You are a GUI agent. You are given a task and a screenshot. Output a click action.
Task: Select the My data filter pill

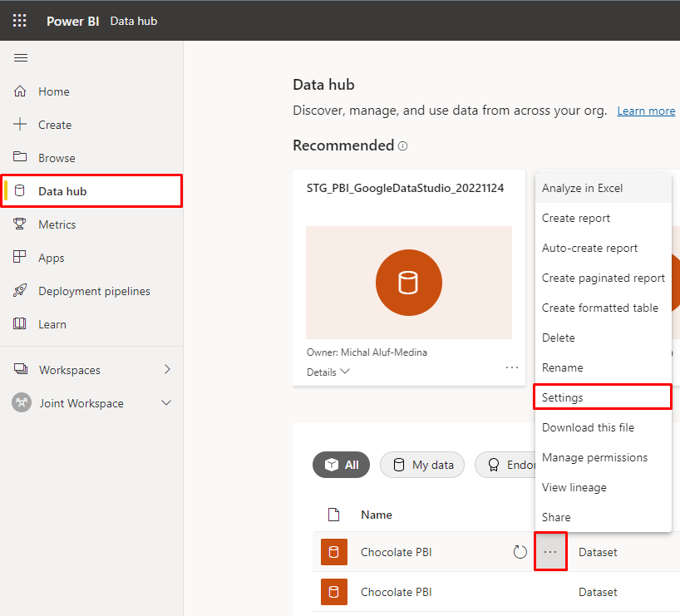[422, 465]
